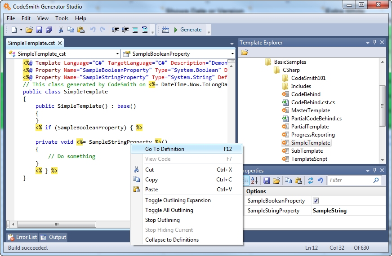Open the Help menu
The width and height of the screenshot is (392, 256).
coord(80,18)
